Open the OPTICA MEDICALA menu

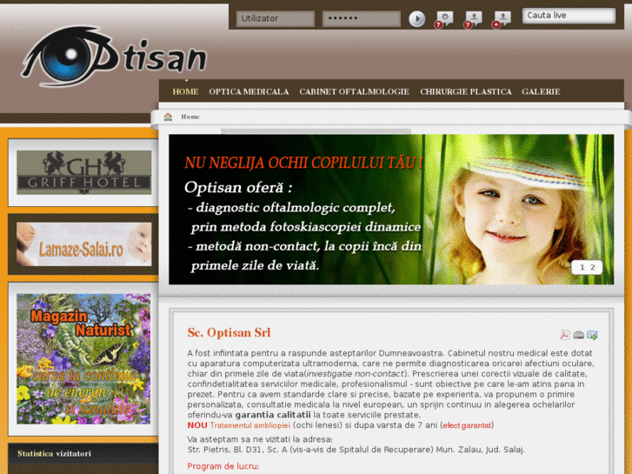tap(249, 91)
